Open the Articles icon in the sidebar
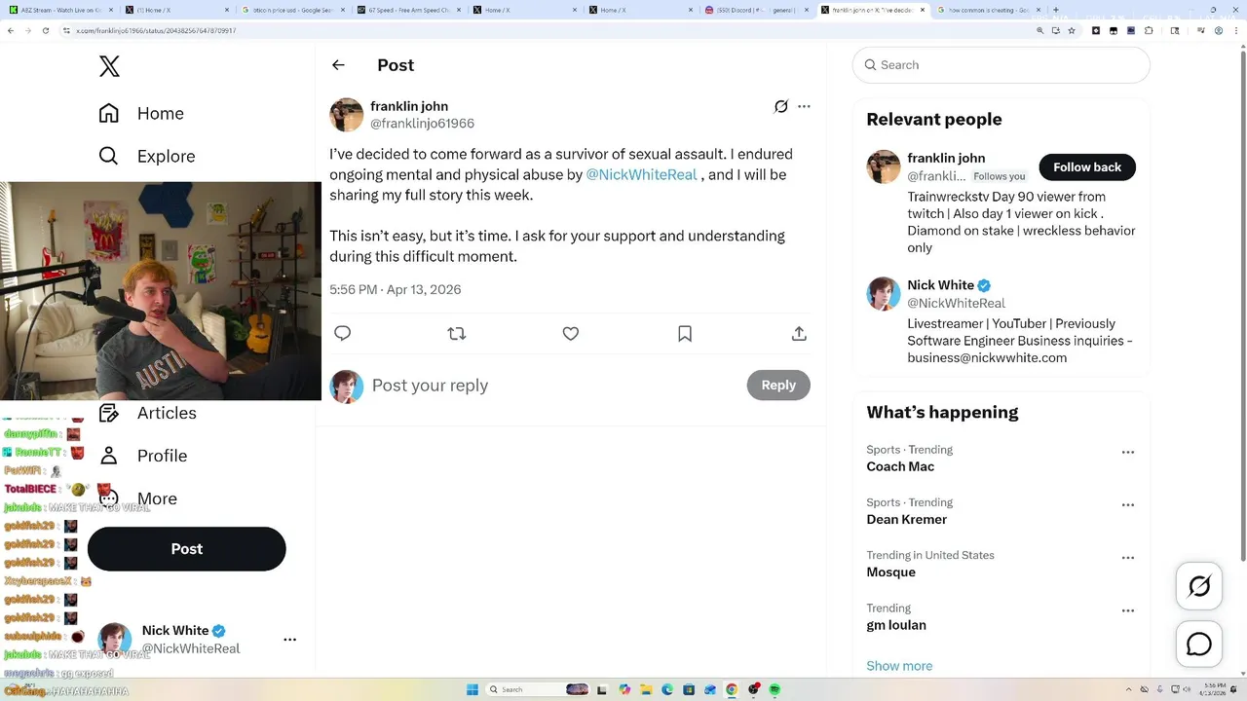The width and height of the screenshot is (1247, 701). [x=109, y=413]
